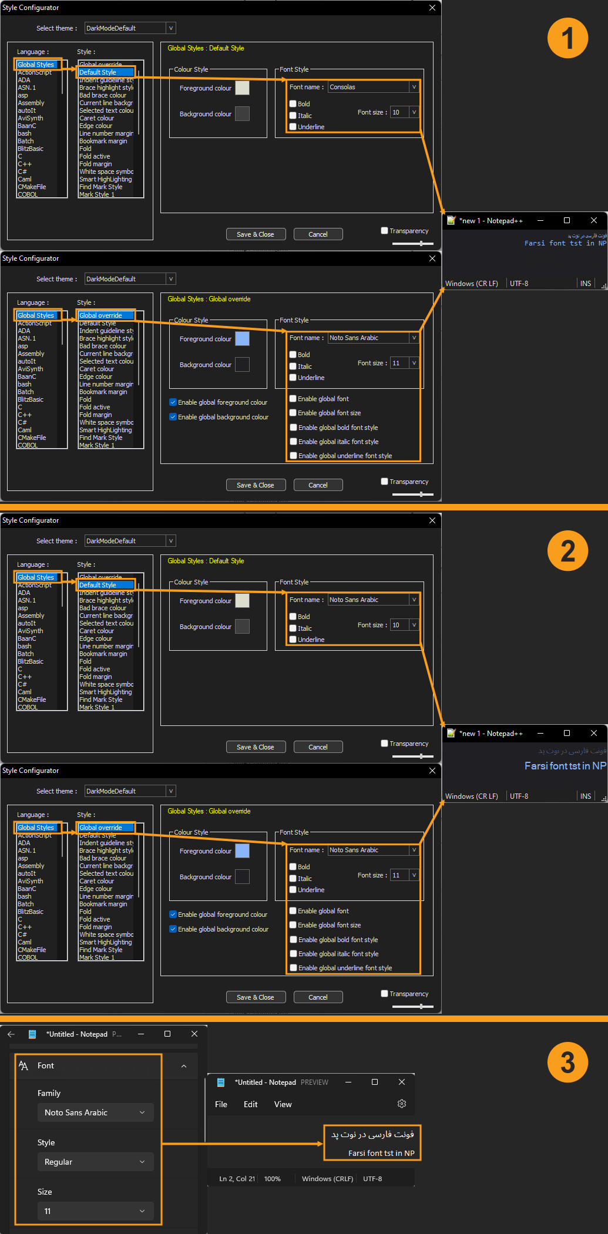Viewport: 608px width, 1234px height.
Task: Click the back arrow in Notepad settings
Action: pos(11,1034)
